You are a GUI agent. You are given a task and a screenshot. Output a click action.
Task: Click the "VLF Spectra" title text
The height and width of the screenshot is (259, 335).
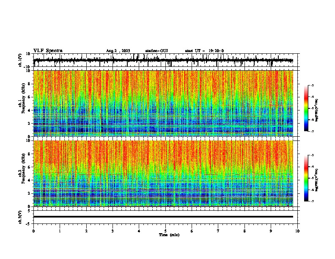(x=48, y=51)
